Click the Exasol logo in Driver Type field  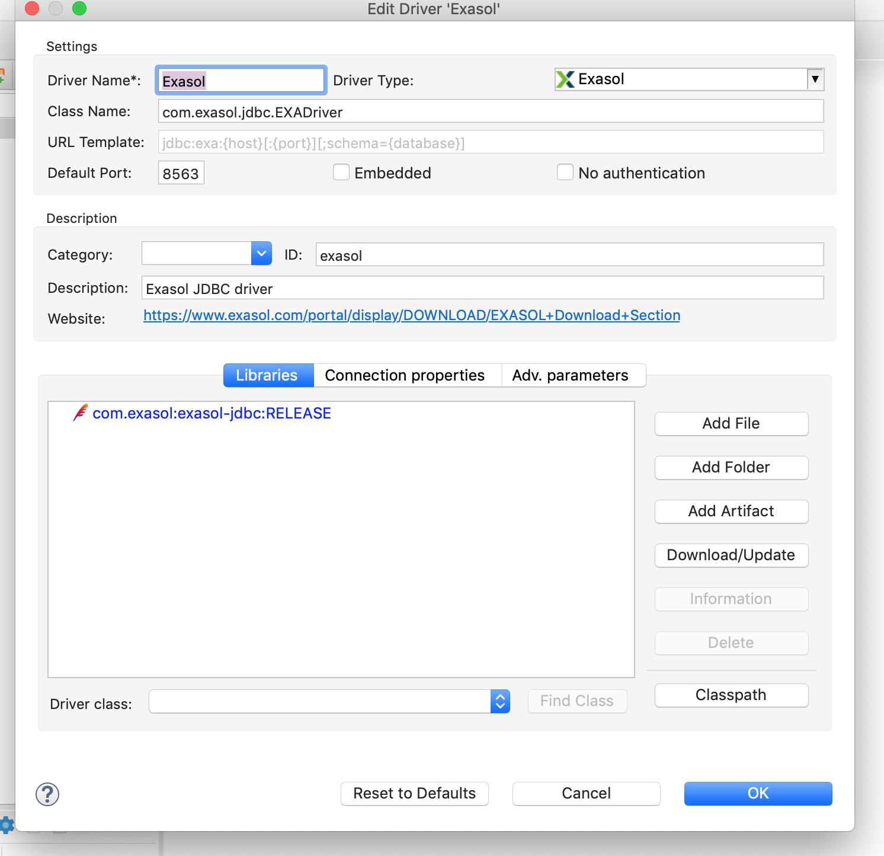(x=565, y=79)
